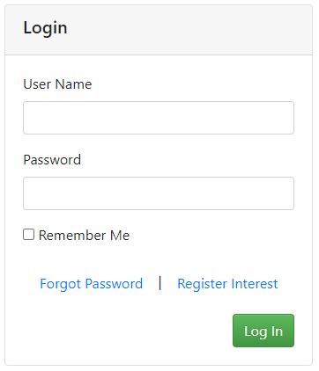Follow the link to register interest

227,284
